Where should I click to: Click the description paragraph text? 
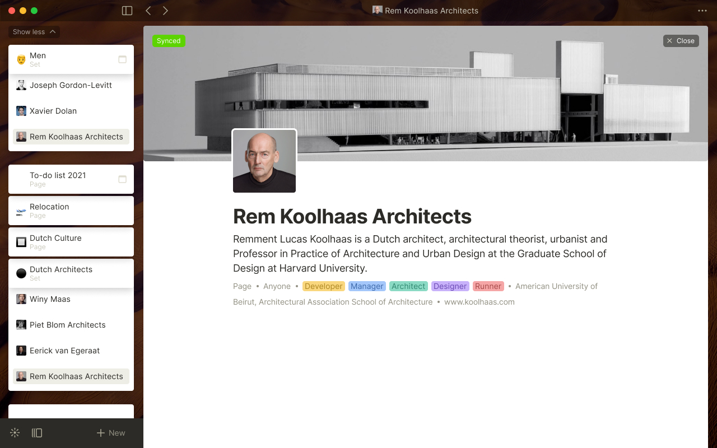[x=420, y=254]
